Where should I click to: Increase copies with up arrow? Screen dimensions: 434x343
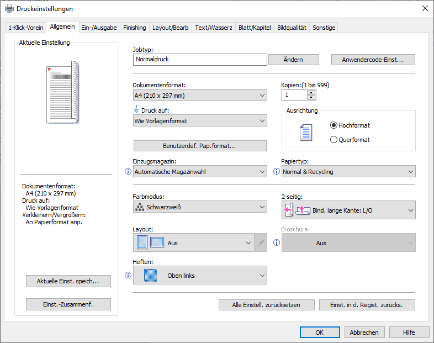coord(311,92)
